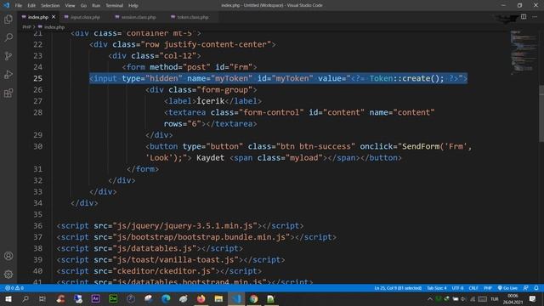The height and width of the screenshot is (306, 544).
Task: Click the highlighted hidden myToken input line
Action: point(278,78)
